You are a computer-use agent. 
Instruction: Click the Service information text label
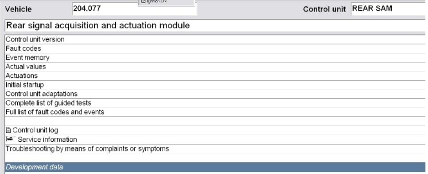(47, 140)
